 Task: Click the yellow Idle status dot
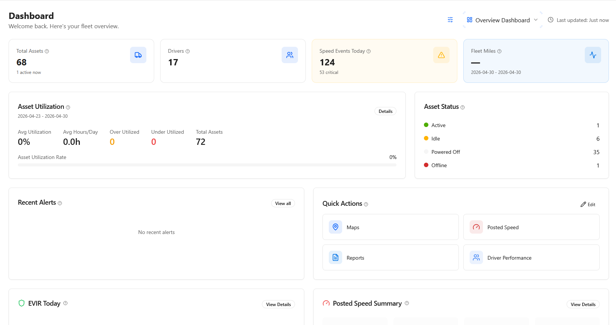click(426, 139)
